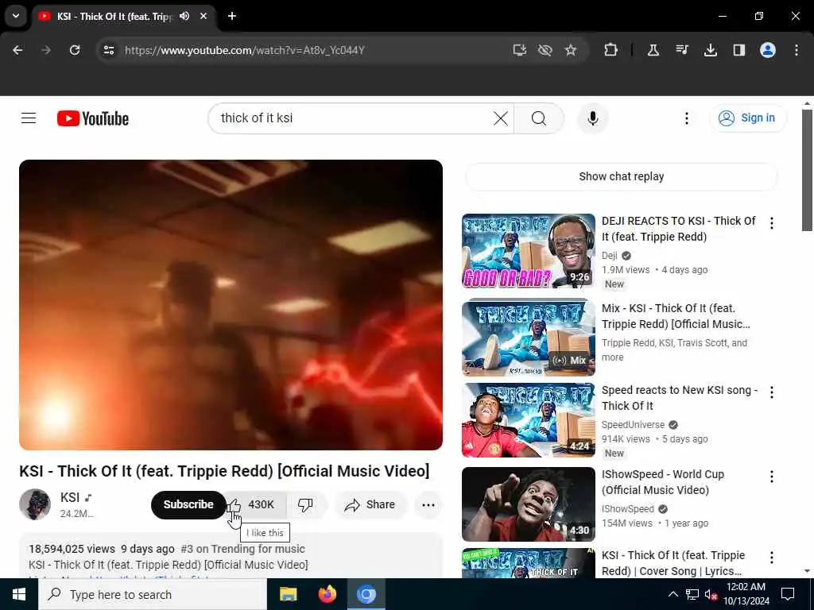The height and width of the screenshot is (610, 814).
Task: Click the #3 on Trending for music link
Action: coord(243,549)
